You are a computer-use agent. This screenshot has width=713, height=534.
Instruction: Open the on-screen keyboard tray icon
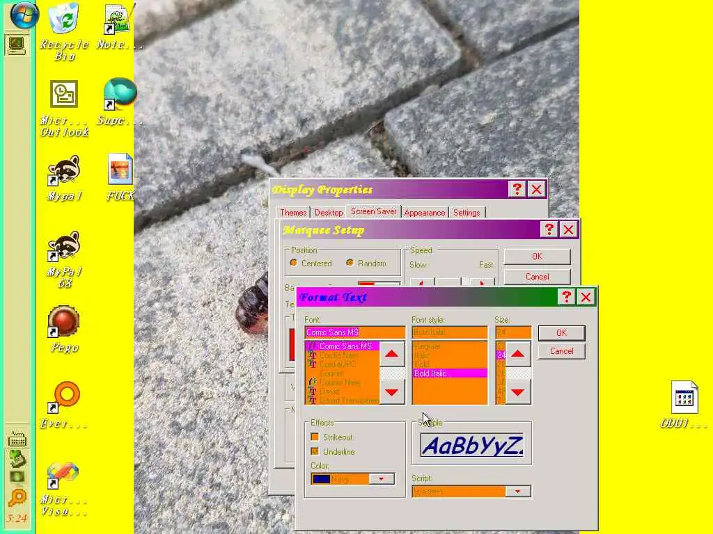(x=17, y=439)
